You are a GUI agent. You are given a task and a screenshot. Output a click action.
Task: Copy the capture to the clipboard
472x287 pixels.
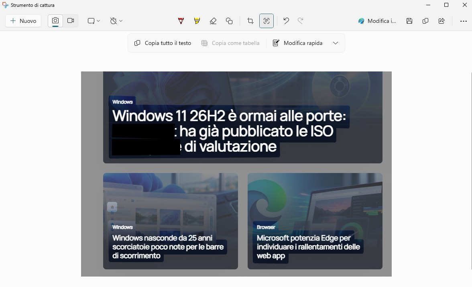coord(425,21)
